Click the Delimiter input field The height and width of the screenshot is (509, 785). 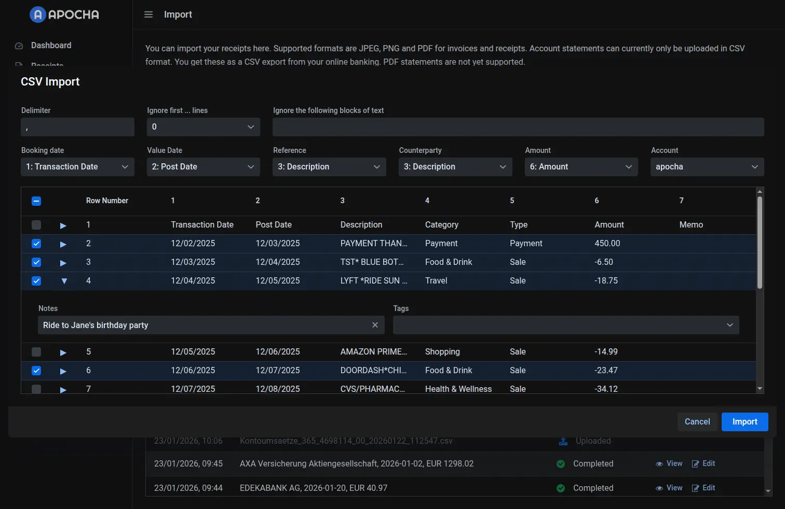[x=77, y=127]
